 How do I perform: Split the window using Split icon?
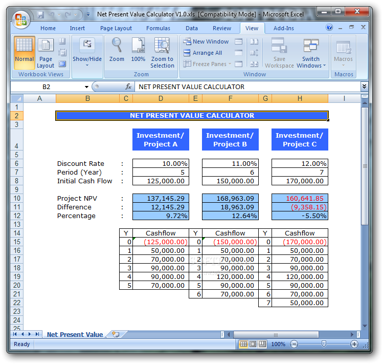tap(239, 41)
